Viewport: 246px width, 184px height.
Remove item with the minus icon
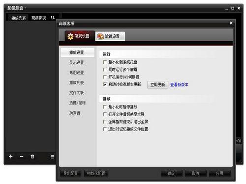22,157
